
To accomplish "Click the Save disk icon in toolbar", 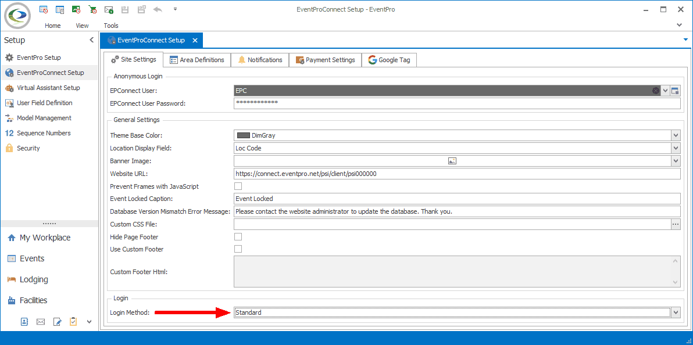I will coord(125,9).
